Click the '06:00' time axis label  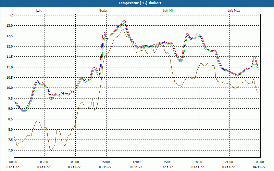75,162
